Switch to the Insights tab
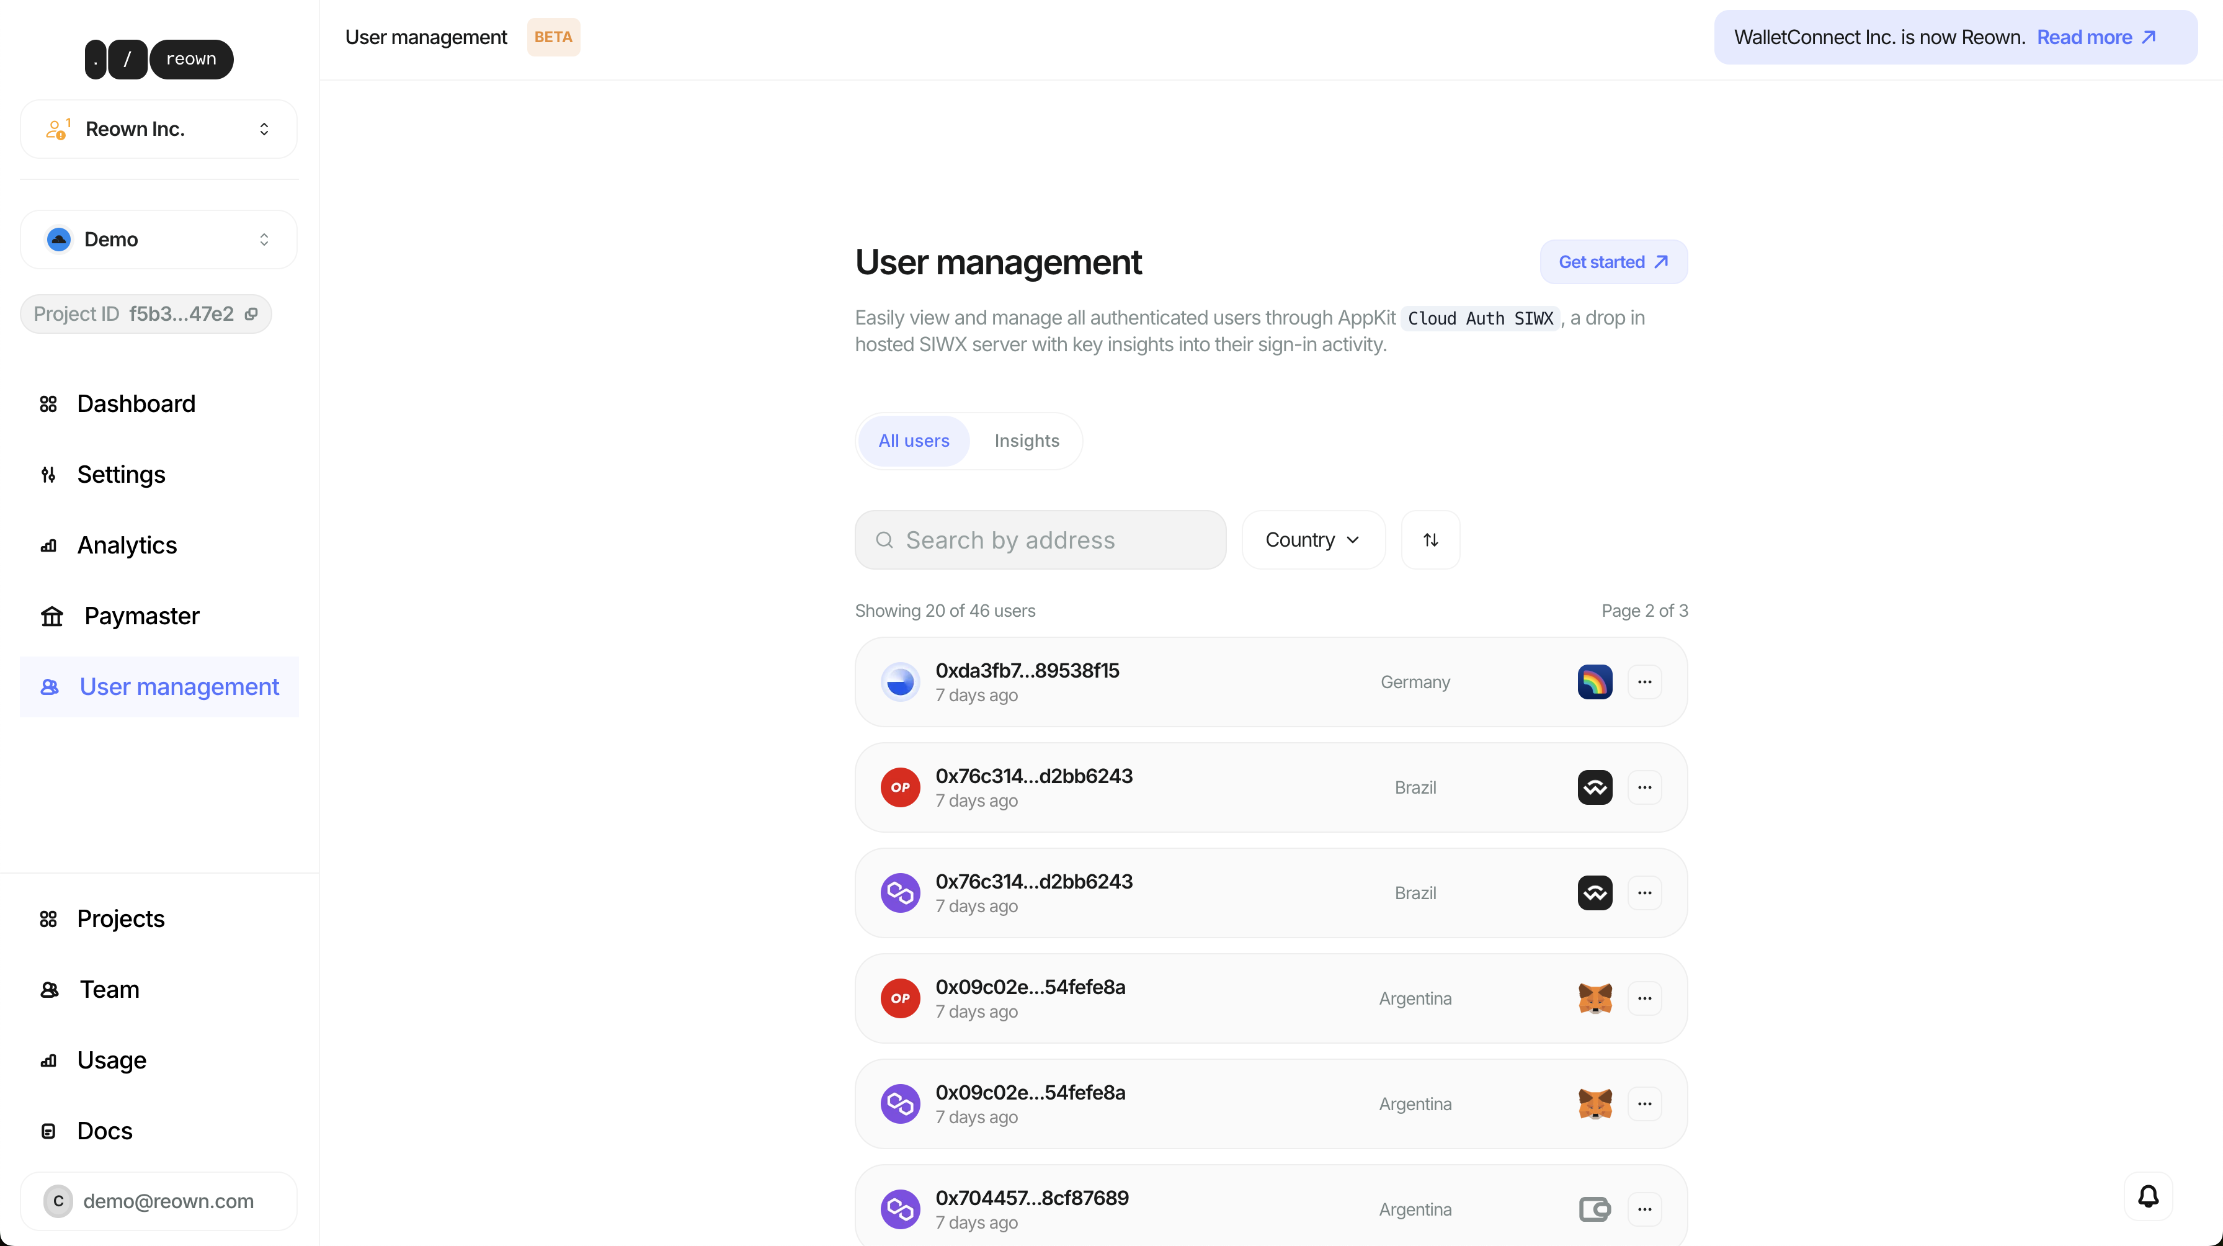 tap(1027, 441)
